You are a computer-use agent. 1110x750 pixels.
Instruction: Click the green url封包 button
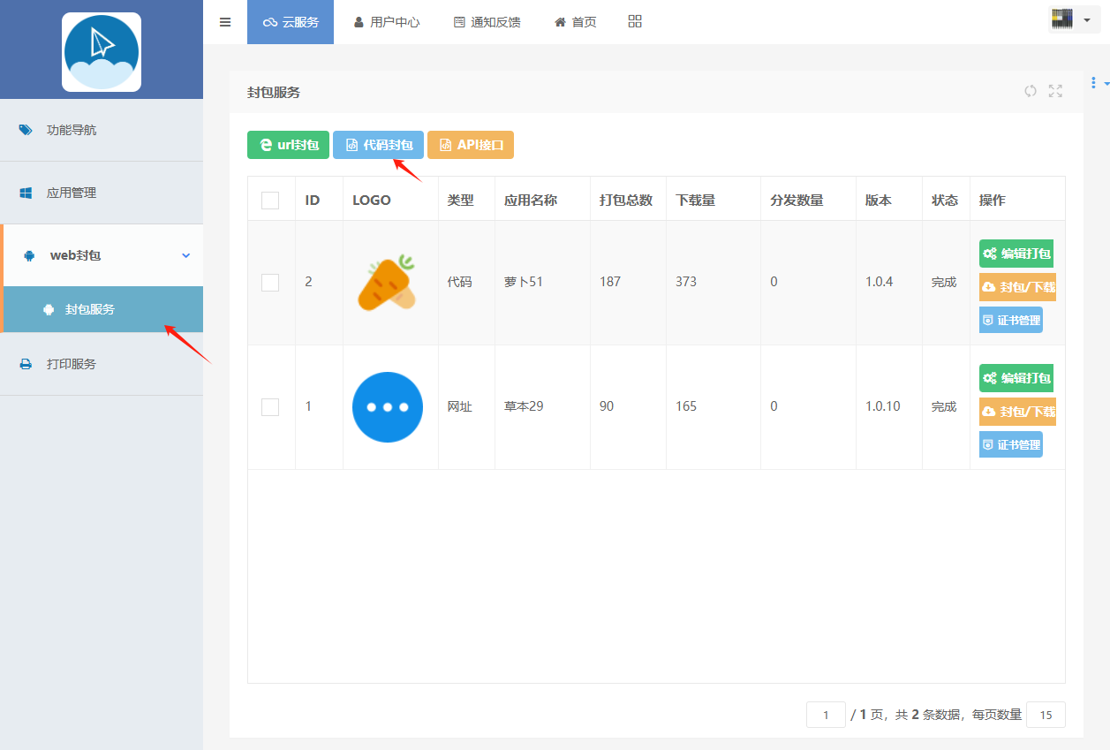(288, 145)
